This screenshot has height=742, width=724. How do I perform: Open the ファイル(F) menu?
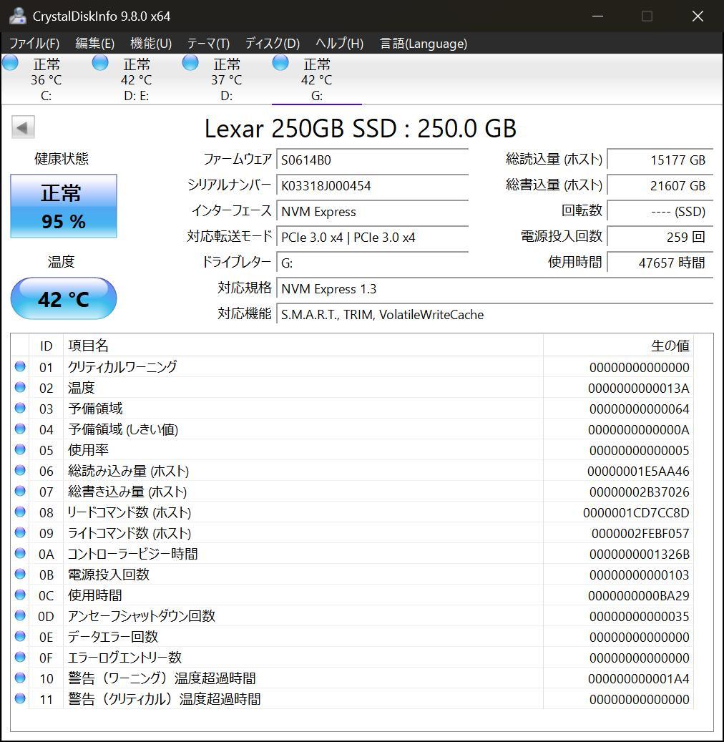(34, 44)
